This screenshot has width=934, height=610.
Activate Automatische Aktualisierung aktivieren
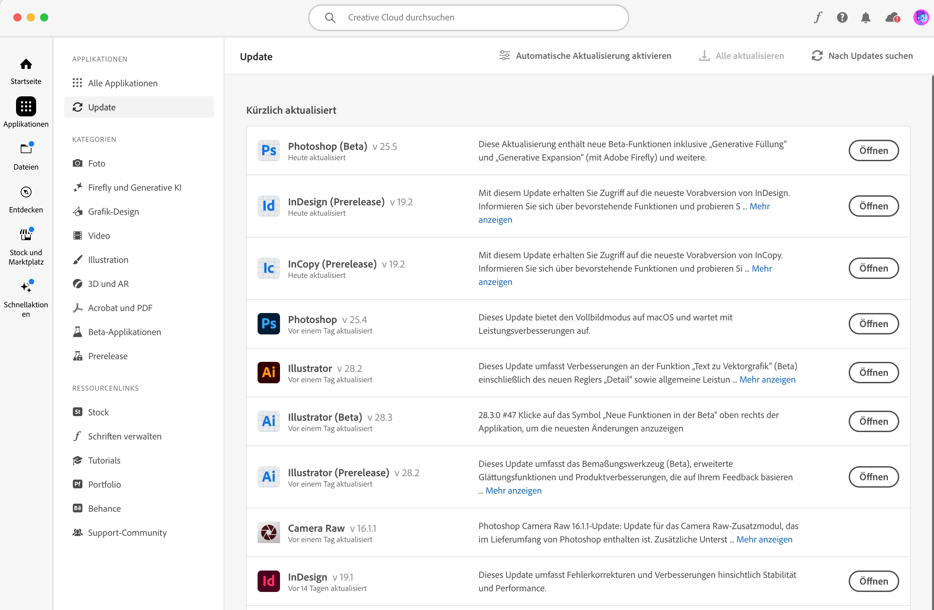pos(585,56)
